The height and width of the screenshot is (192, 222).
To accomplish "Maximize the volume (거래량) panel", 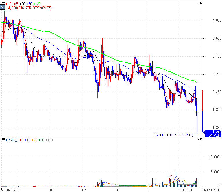I will coord(198,139).
